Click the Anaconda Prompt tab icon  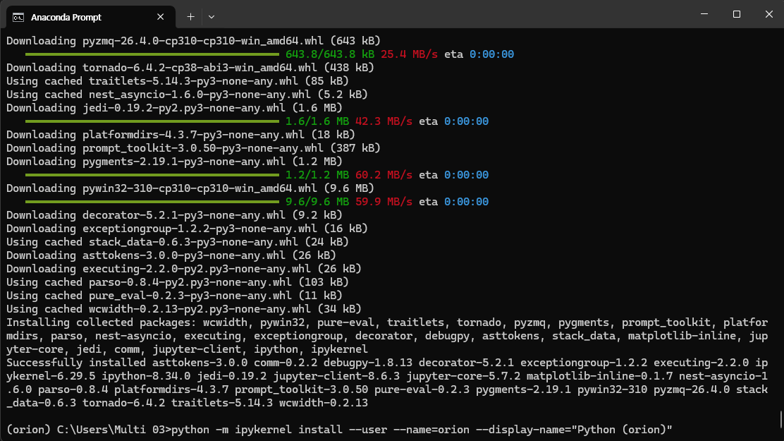[x=18, y=18]
